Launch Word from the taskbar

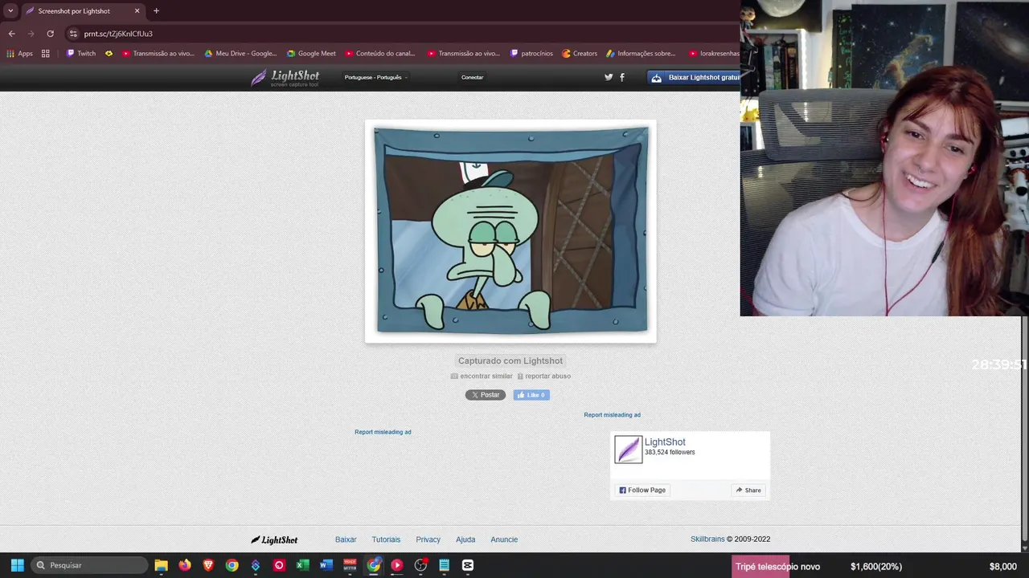click(x=326, y=565)
